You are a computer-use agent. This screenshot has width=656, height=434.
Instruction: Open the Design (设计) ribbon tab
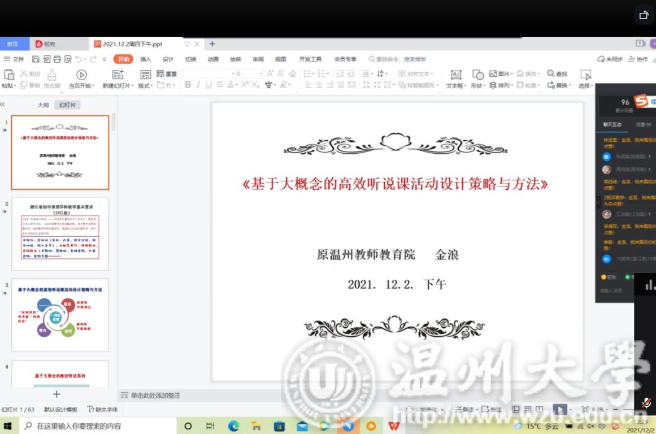(x=168, y=59)
